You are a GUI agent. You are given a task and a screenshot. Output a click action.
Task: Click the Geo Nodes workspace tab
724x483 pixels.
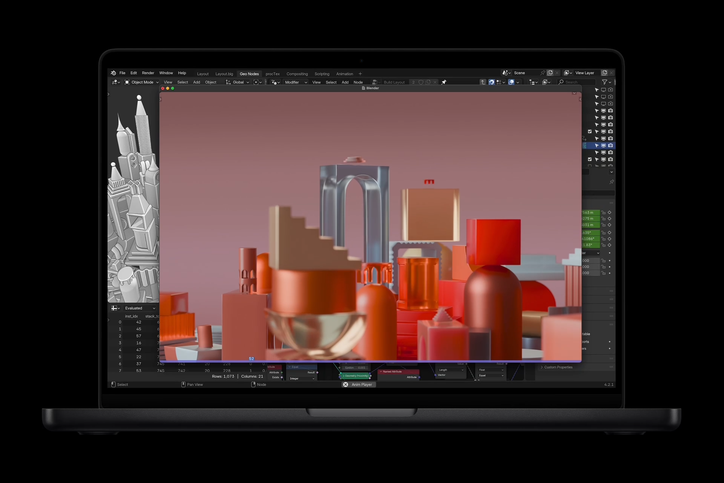(249, 73)
